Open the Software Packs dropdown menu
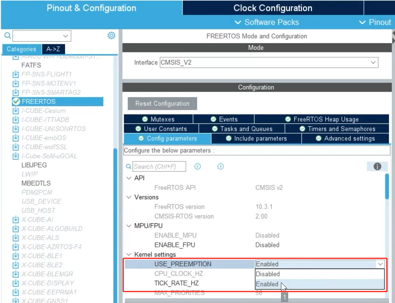The width and height of the screenshot is (395, 303). pyautogui.click(x=267, y=22)
